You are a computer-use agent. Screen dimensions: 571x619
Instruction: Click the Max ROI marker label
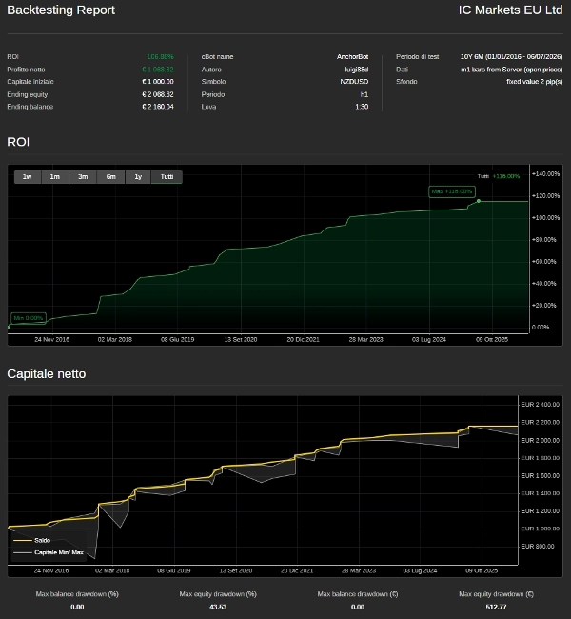pyautogui.click(x=452, y=191)
